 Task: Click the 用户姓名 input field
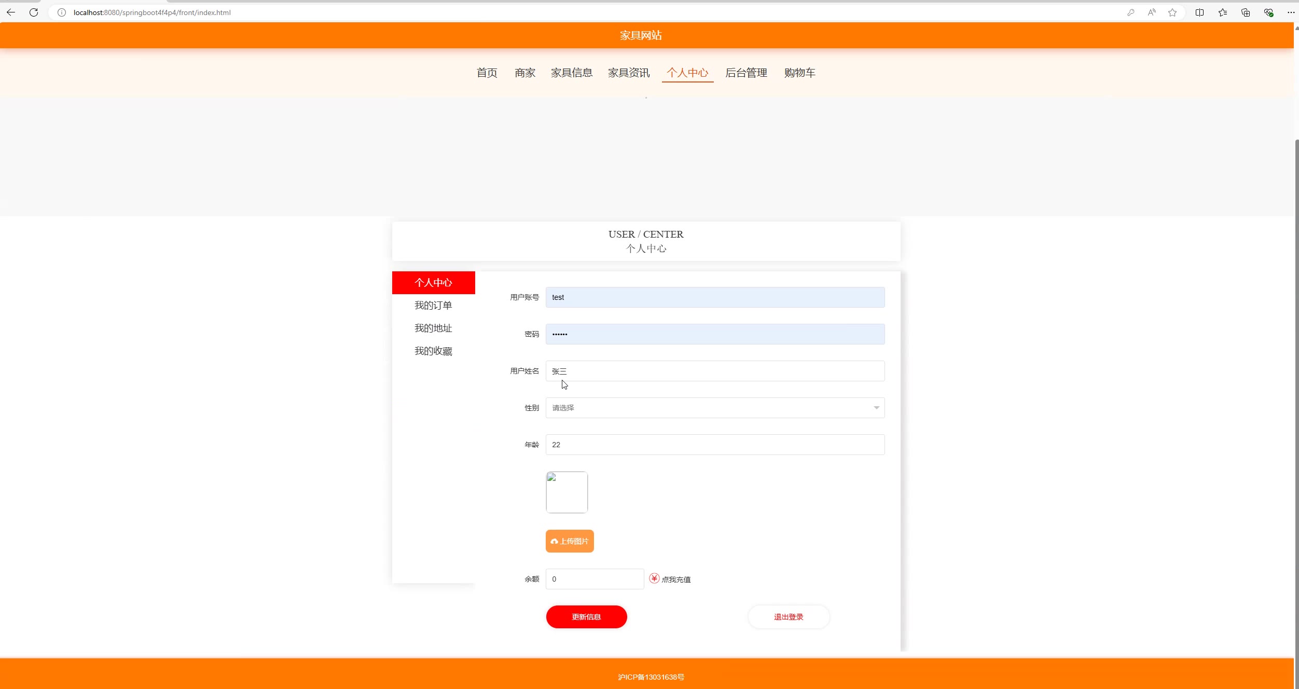[x=715, y=371]
